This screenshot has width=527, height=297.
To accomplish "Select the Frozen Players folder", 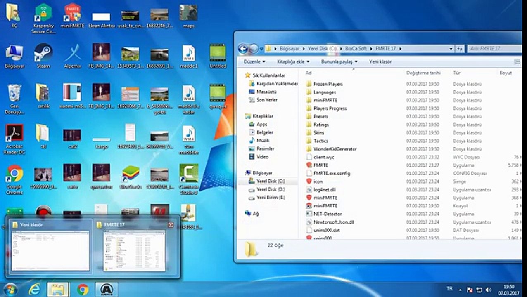I will pos(324,84).
